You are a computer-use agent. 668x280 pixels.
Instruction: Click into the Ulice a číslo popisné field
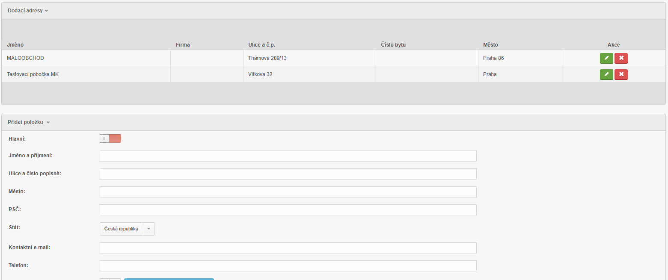pyautogui.click(x=288, y=174)
